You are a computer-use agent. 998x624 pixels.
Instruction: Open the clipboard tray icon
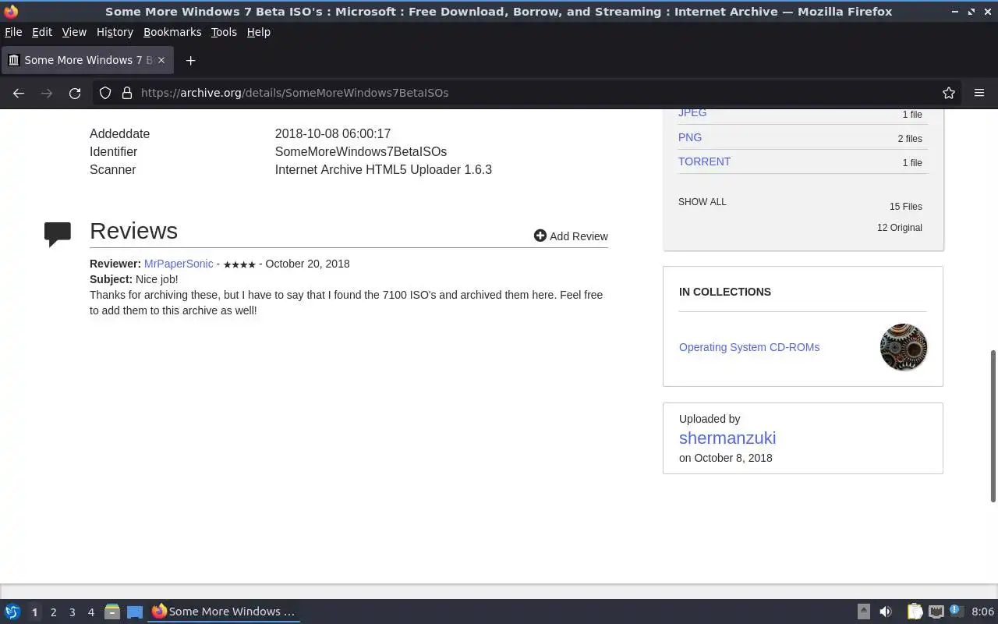915,612
